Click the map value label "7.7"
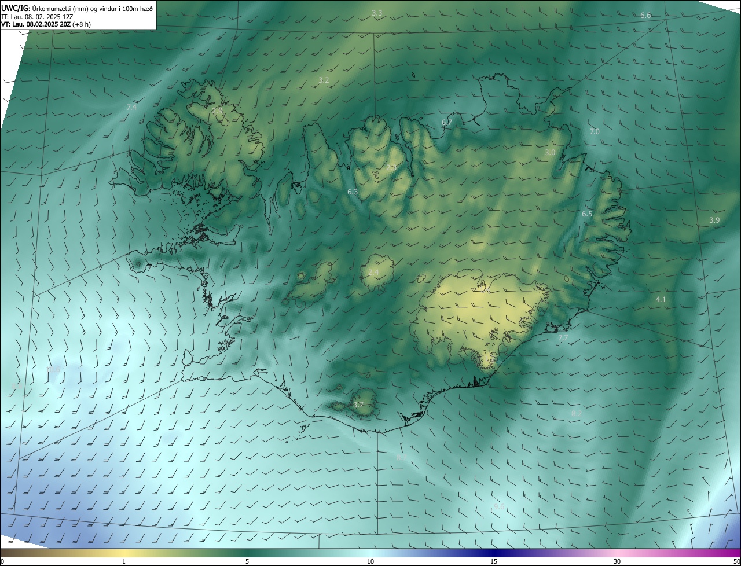The height and width of the screenshot is (566, 741). click(x=563, y=337)
